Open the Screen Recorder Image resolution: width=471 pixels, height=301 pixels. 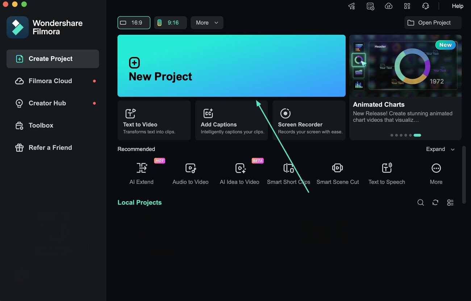coord(309,120)
